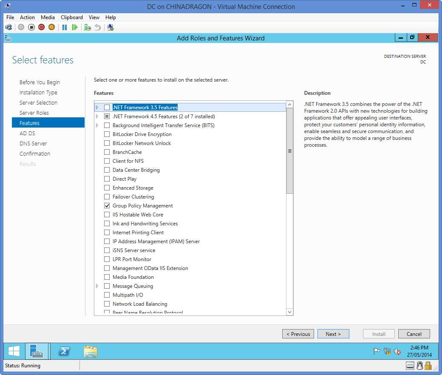Click the features list scroll-down arrow

pos(289,312)
